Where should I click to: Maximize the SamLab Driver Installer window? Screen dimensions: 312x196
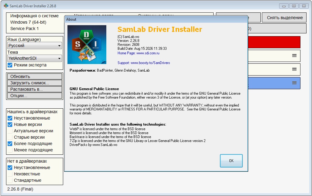pos(294,6)
